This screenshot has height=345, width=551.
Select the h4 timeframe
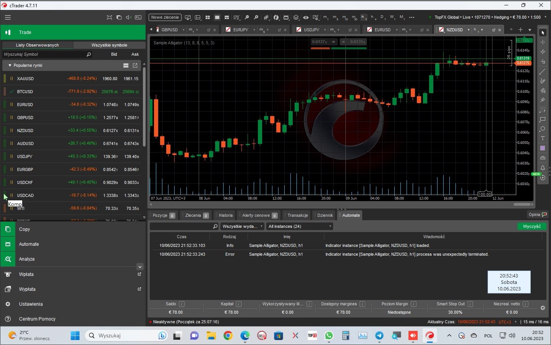pyautogui.click(x=373, y=18)
